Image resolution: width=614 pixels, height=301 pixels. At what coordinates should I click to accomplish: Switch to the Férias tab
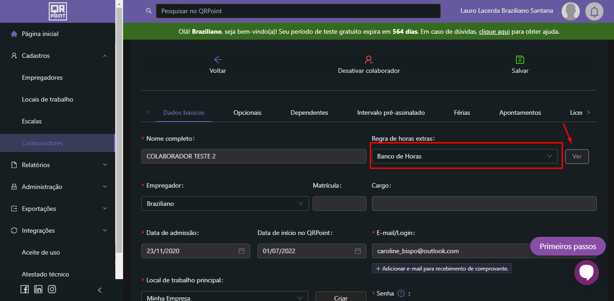coord(462,112)
